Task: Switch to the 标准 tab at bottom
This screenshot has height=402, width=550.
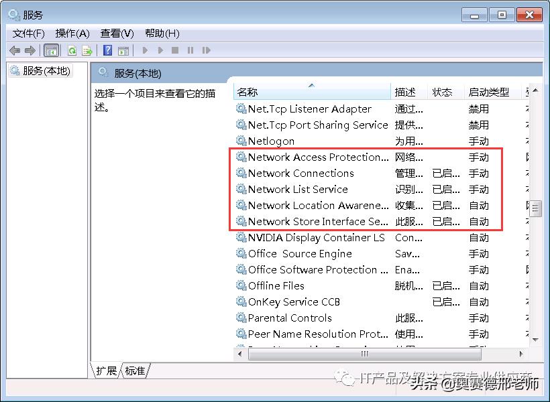Action: coord(133,371)
